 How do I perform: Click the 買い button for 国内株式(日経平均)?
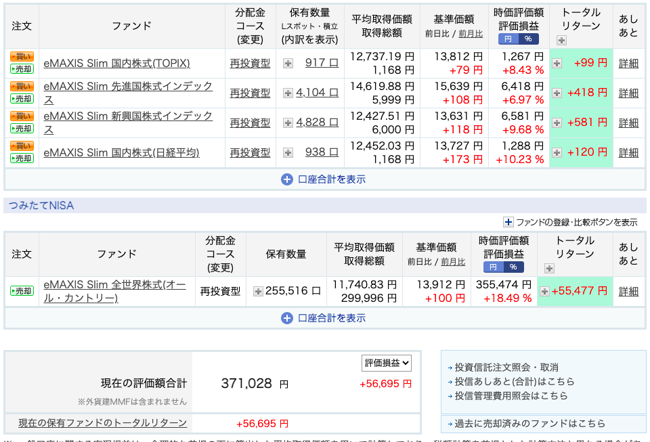22,146
